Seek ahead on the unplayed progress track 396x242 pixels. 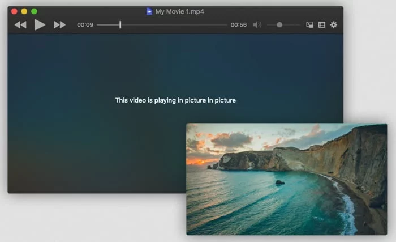click(x=174, y=25)
